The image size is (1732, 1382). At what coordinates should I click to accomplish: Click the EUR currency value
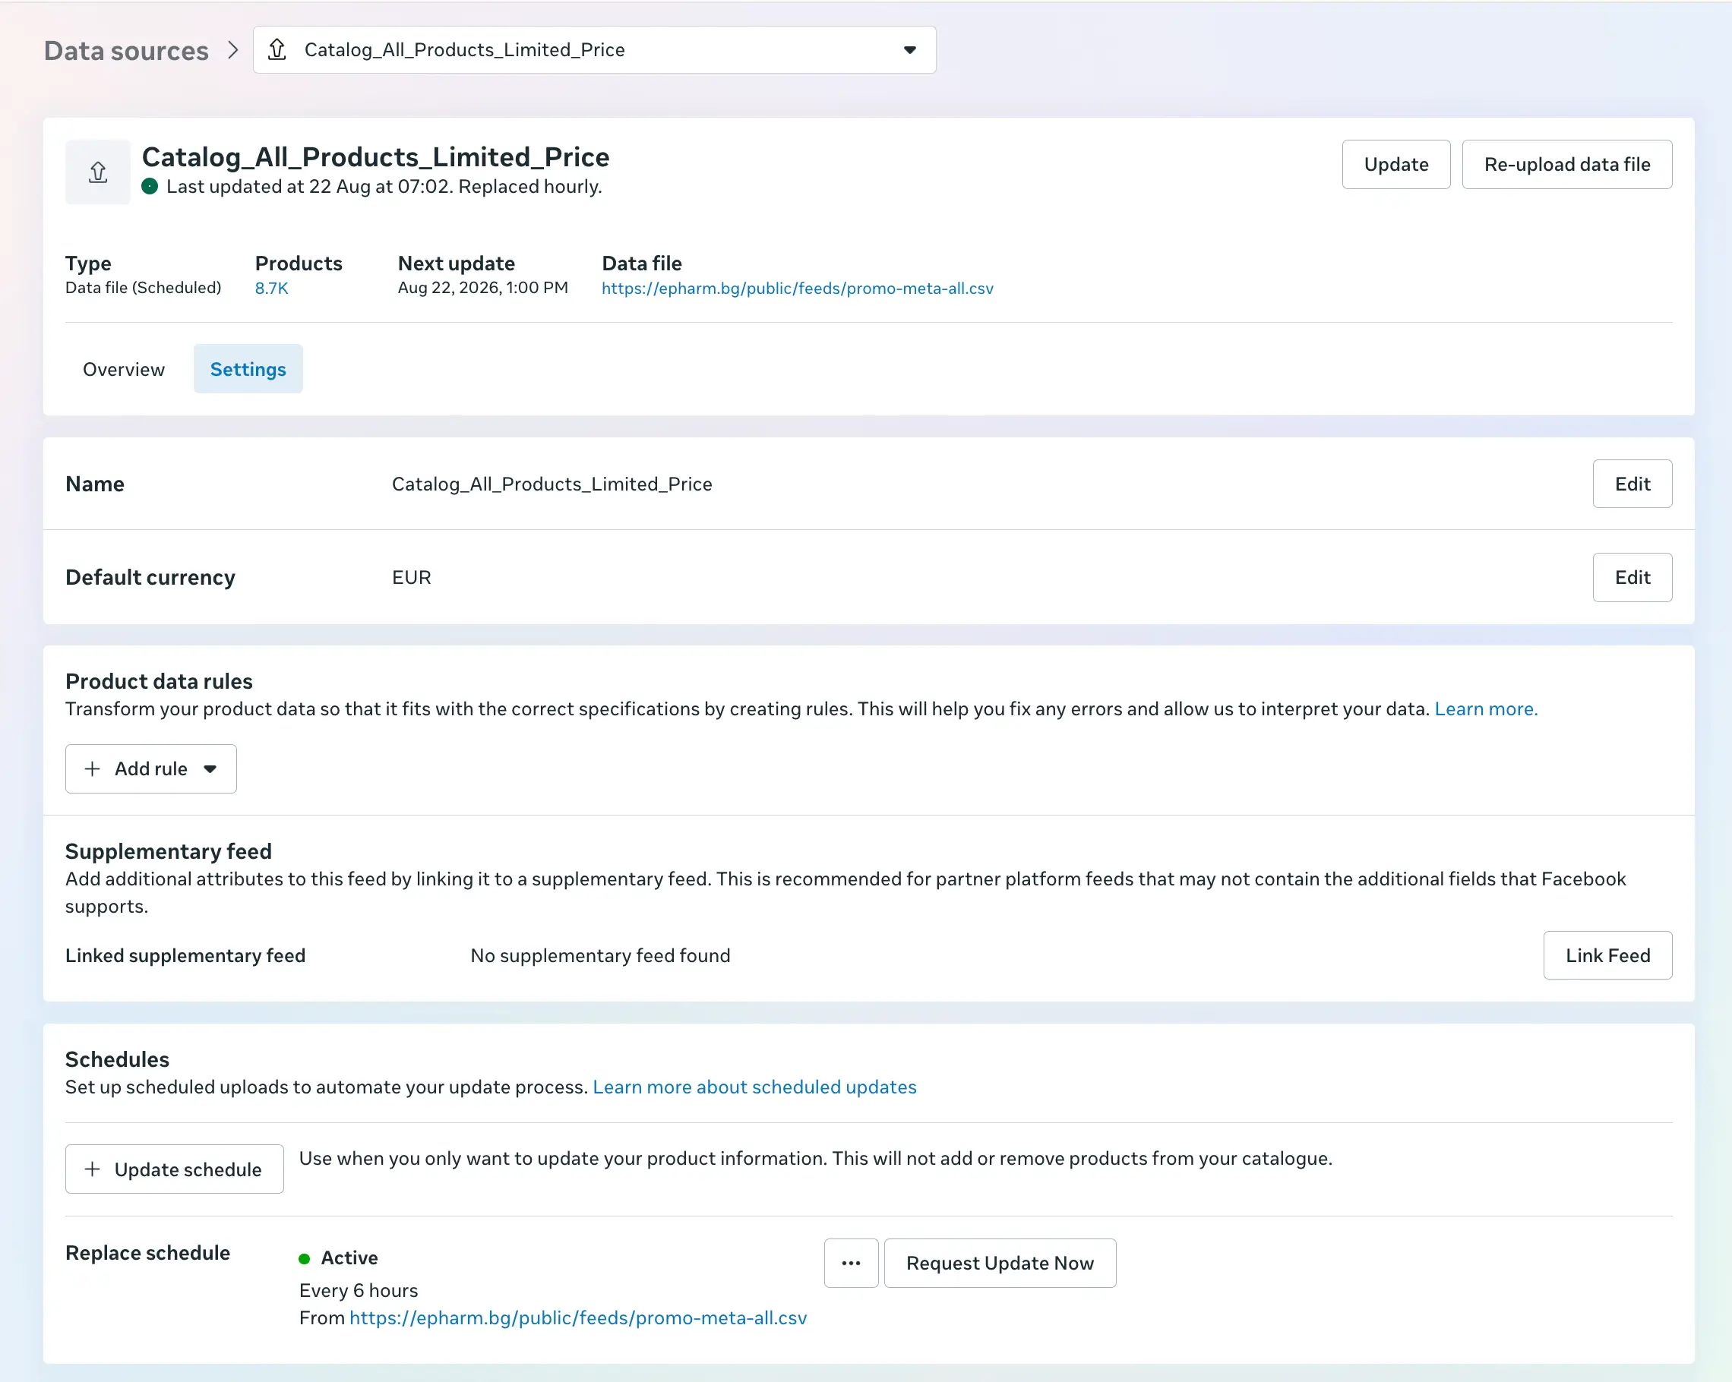[411, 577]
